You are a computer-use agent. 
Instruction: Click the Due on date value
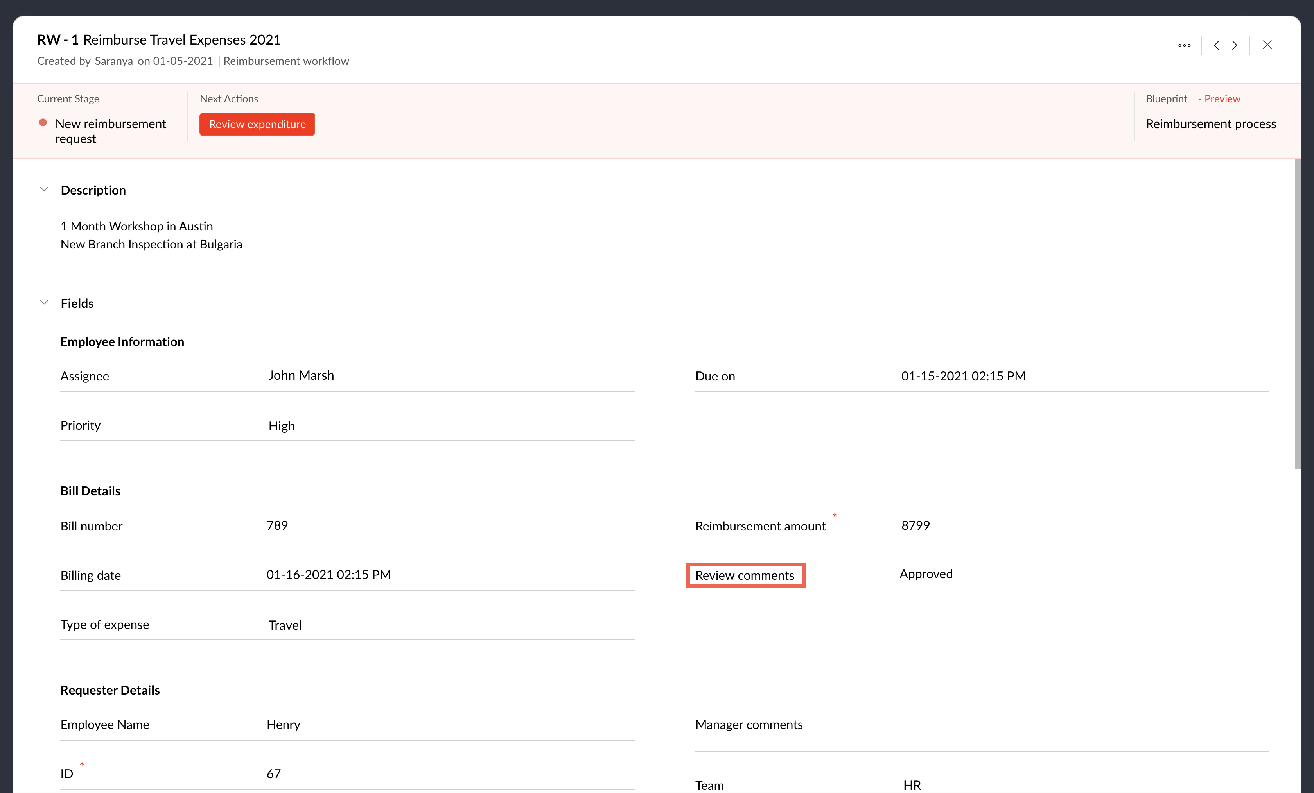[963, 376]
